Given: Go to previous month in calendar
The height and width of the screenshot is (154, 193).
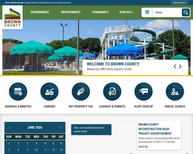Looking at the screenshot, I should 10,127.
